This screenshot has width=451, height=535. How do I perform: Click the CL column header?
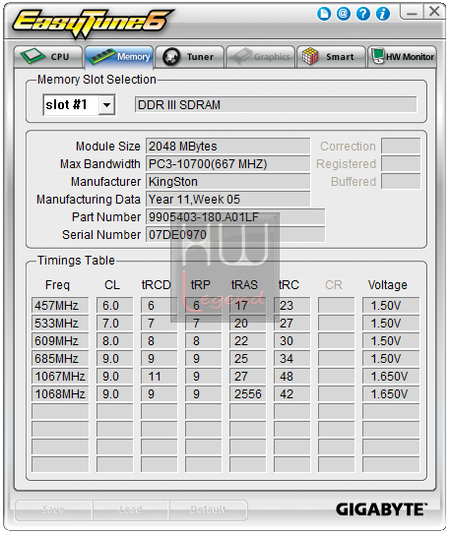pos(112,285)
